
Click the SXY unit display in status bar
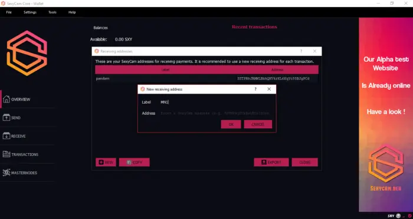point(391,216)
